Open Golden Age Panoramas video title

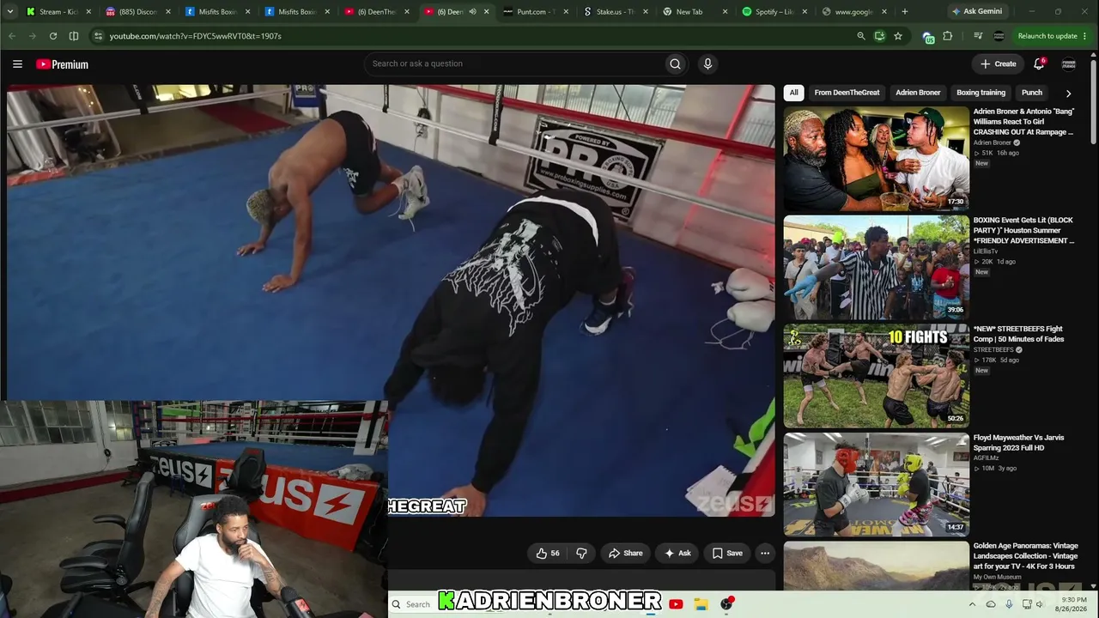pos(1024,556)
